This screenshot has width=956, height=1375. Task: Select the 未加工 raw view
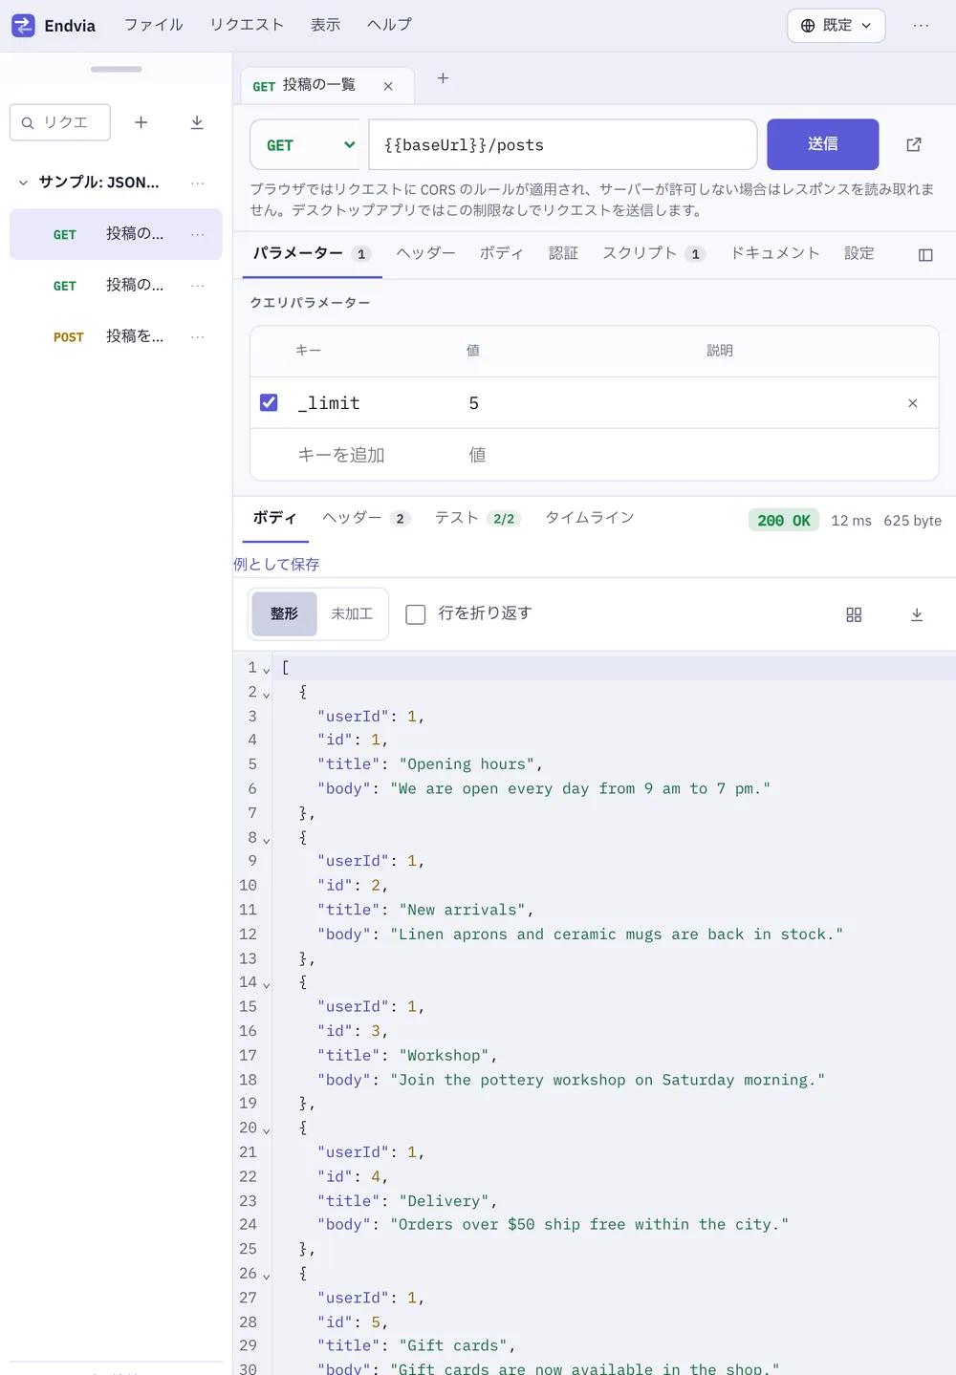[352, 613]
